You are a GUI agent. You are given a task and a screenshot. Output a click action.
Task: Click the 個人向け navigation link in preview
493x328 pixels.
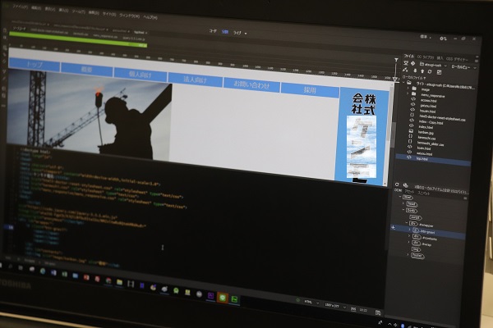pos(141,75)
